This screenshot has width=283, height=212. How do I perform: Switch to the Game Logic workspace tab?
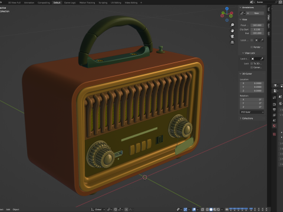(x=70, y=2)
